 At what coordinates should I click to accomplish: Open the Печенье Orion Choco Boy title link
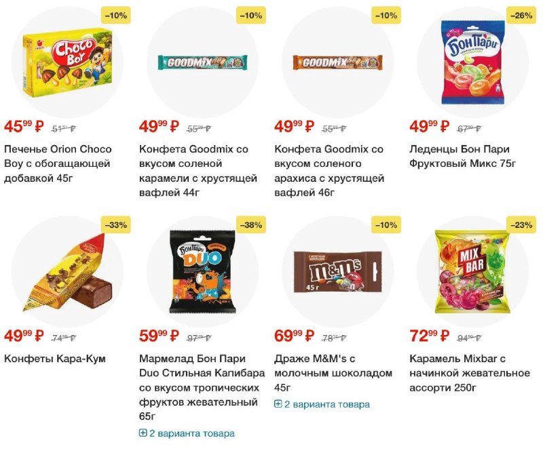pos(58,163)
